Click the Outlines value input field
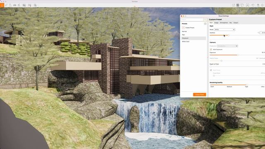 (263, 33)
